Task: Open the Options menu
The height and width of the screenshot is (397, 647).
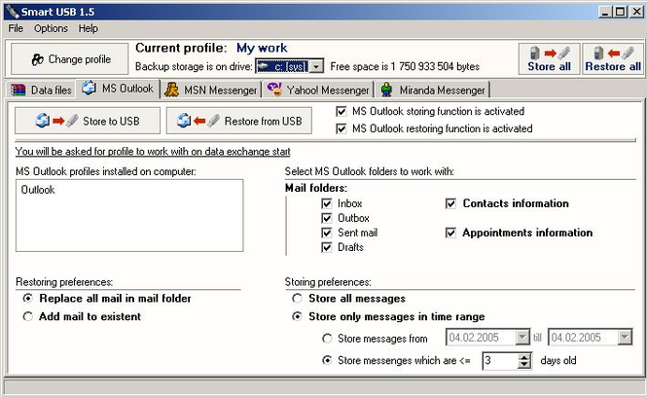Action: coord(51,28)
